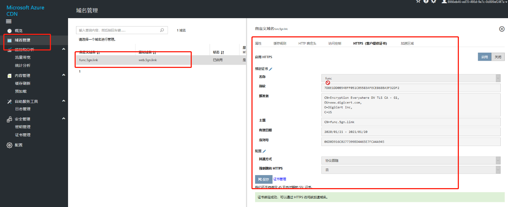Open the 证书管理 link beside save

pyautogui.click(x=279, y=179)
